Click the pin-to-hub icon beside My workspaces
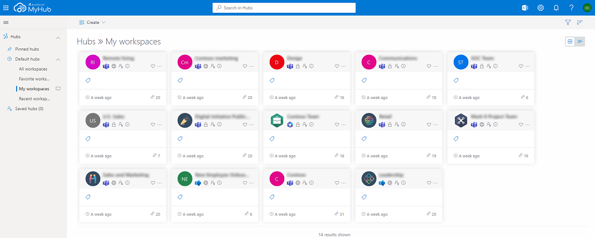Viewport: 595px width, 238px height. coord(58,89)
